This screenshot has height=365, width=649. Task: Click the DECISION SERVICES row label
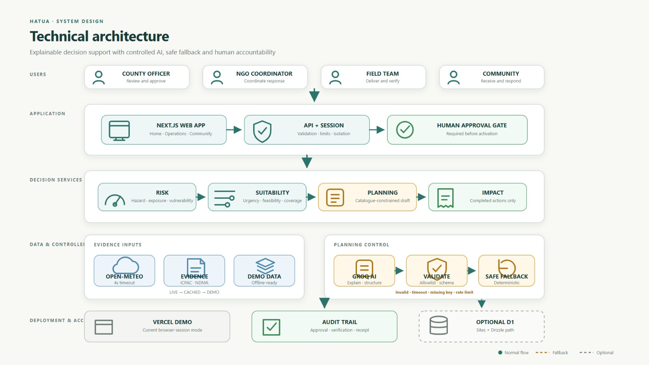click(x=56, y=180)
